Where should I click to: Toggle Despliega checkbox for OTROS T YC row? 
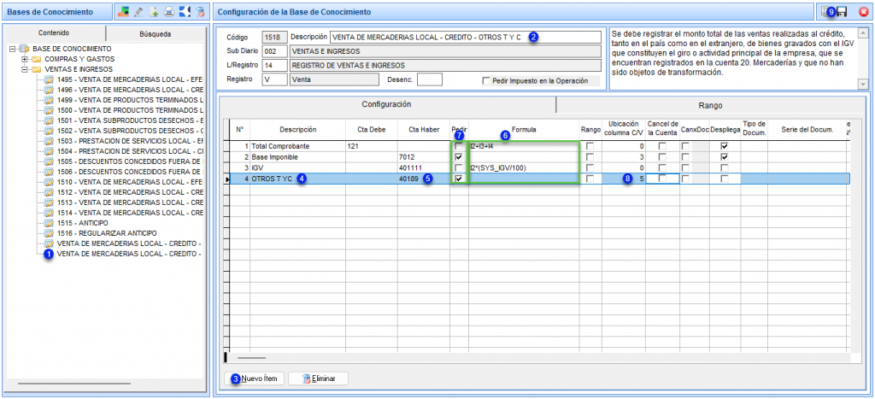pos(725,179)
